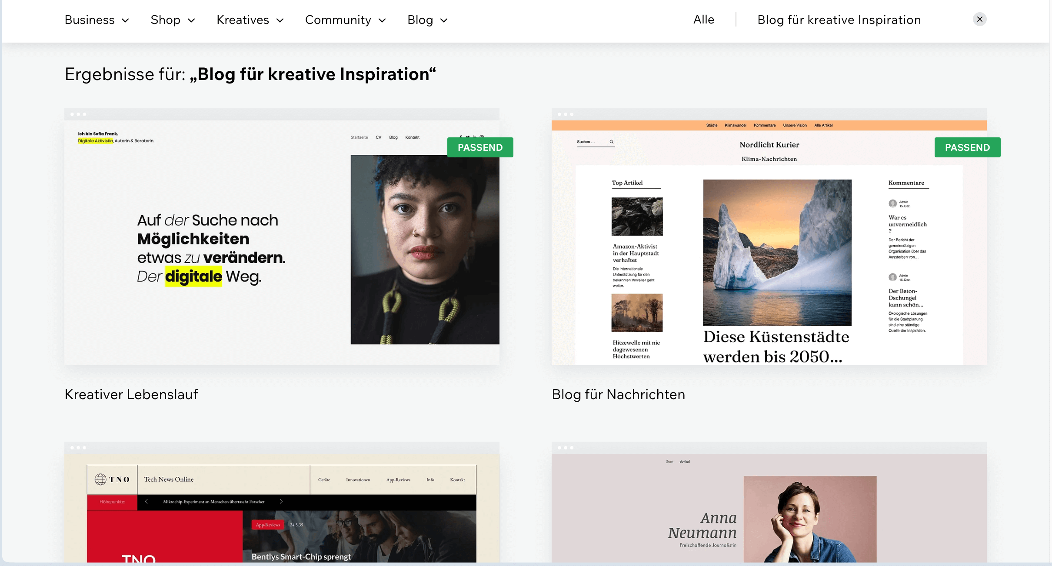1052x566 pixels.
Task: Click the search magnifier in Nordlicht Kurier preview
Action: [611, 142]
